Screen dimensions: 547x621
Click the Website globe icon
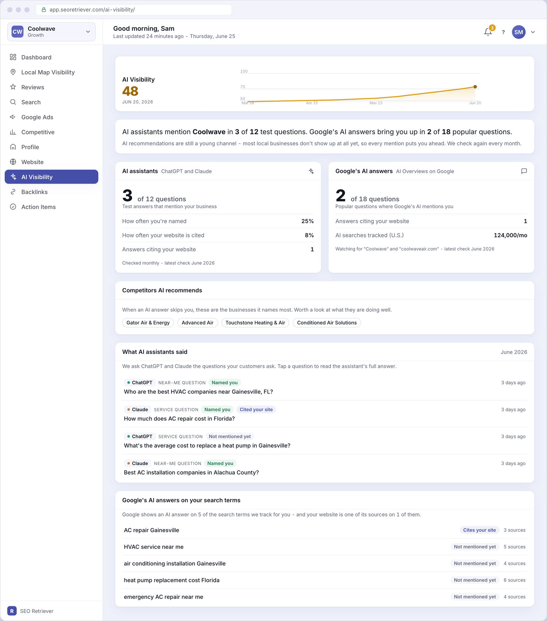pyautogui.click(x=13, y=162)
